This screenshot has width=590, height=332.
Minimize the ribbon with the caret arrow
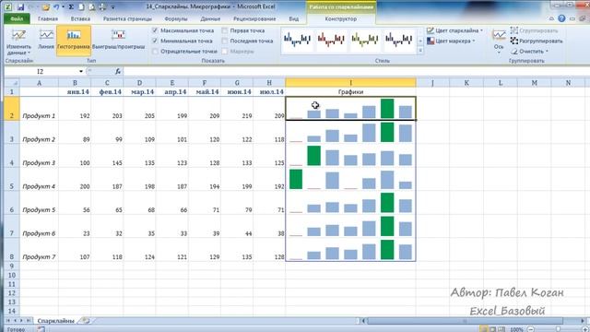[x=551, y=18]
